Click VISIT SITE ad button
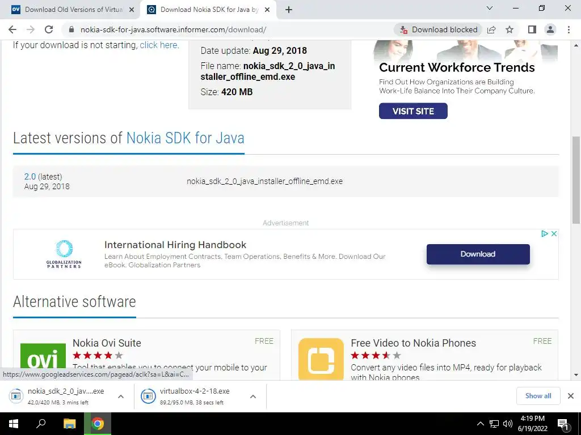The image size is (581, 435). 413,111
